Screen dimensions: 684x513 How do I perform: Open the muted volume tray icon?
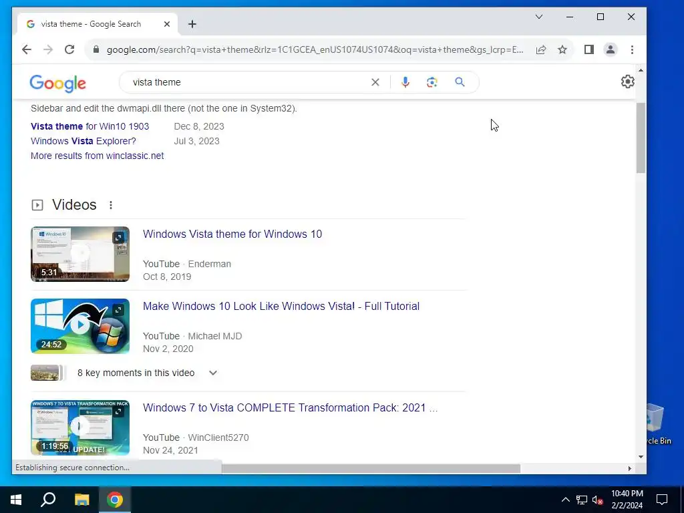(598, 500)
